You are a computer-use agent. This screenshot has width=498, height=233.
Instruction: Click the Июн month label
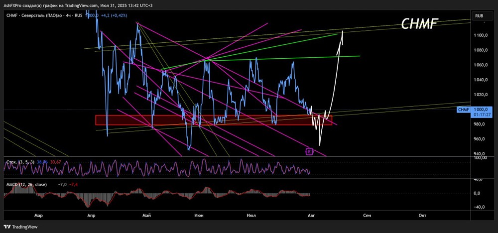(199, 216)
